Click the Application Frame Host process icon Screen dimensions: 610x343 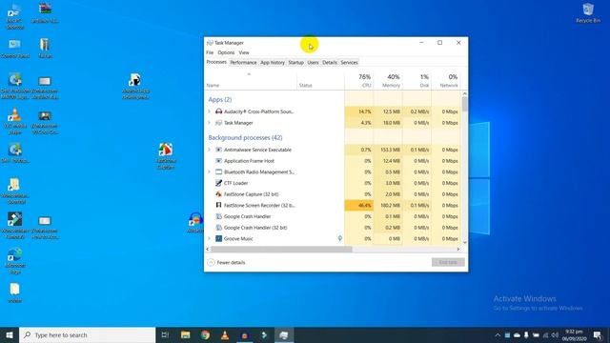pyautogui.click(x=218, y=161)
